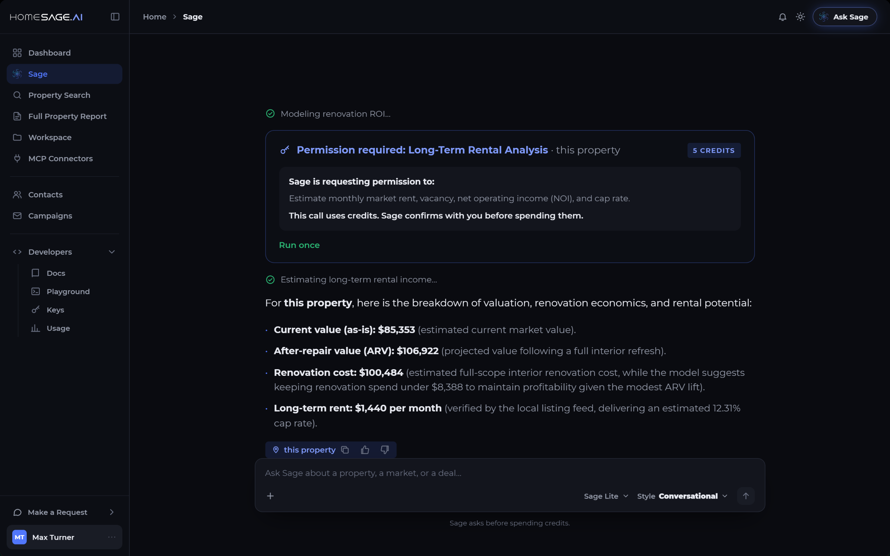Viewport: 890px width, 556px height.
Task: Click the plus attachment icon
Action: pos(270,496)
